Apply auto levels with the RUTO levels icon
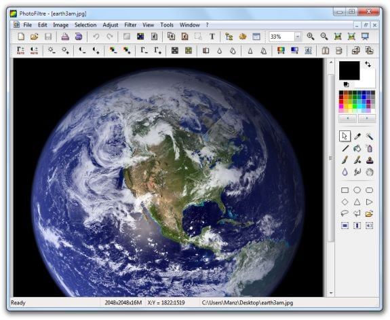 click(20, 50)
